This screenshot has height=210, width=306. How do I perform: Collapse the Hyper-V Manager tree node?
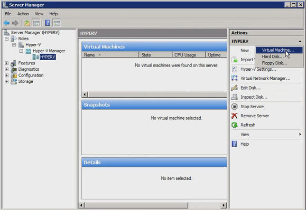pos(21,51)
